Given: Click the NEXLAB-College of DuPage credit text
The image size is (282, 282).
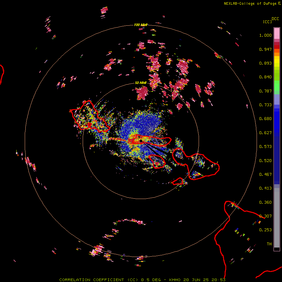Looking at the screenshot, I should click(x=250, y=3).
